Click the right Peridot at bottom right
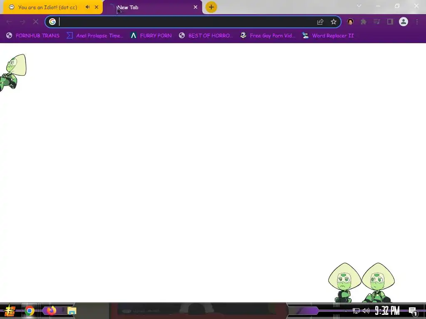426x319 pixels. click(378, 282)
